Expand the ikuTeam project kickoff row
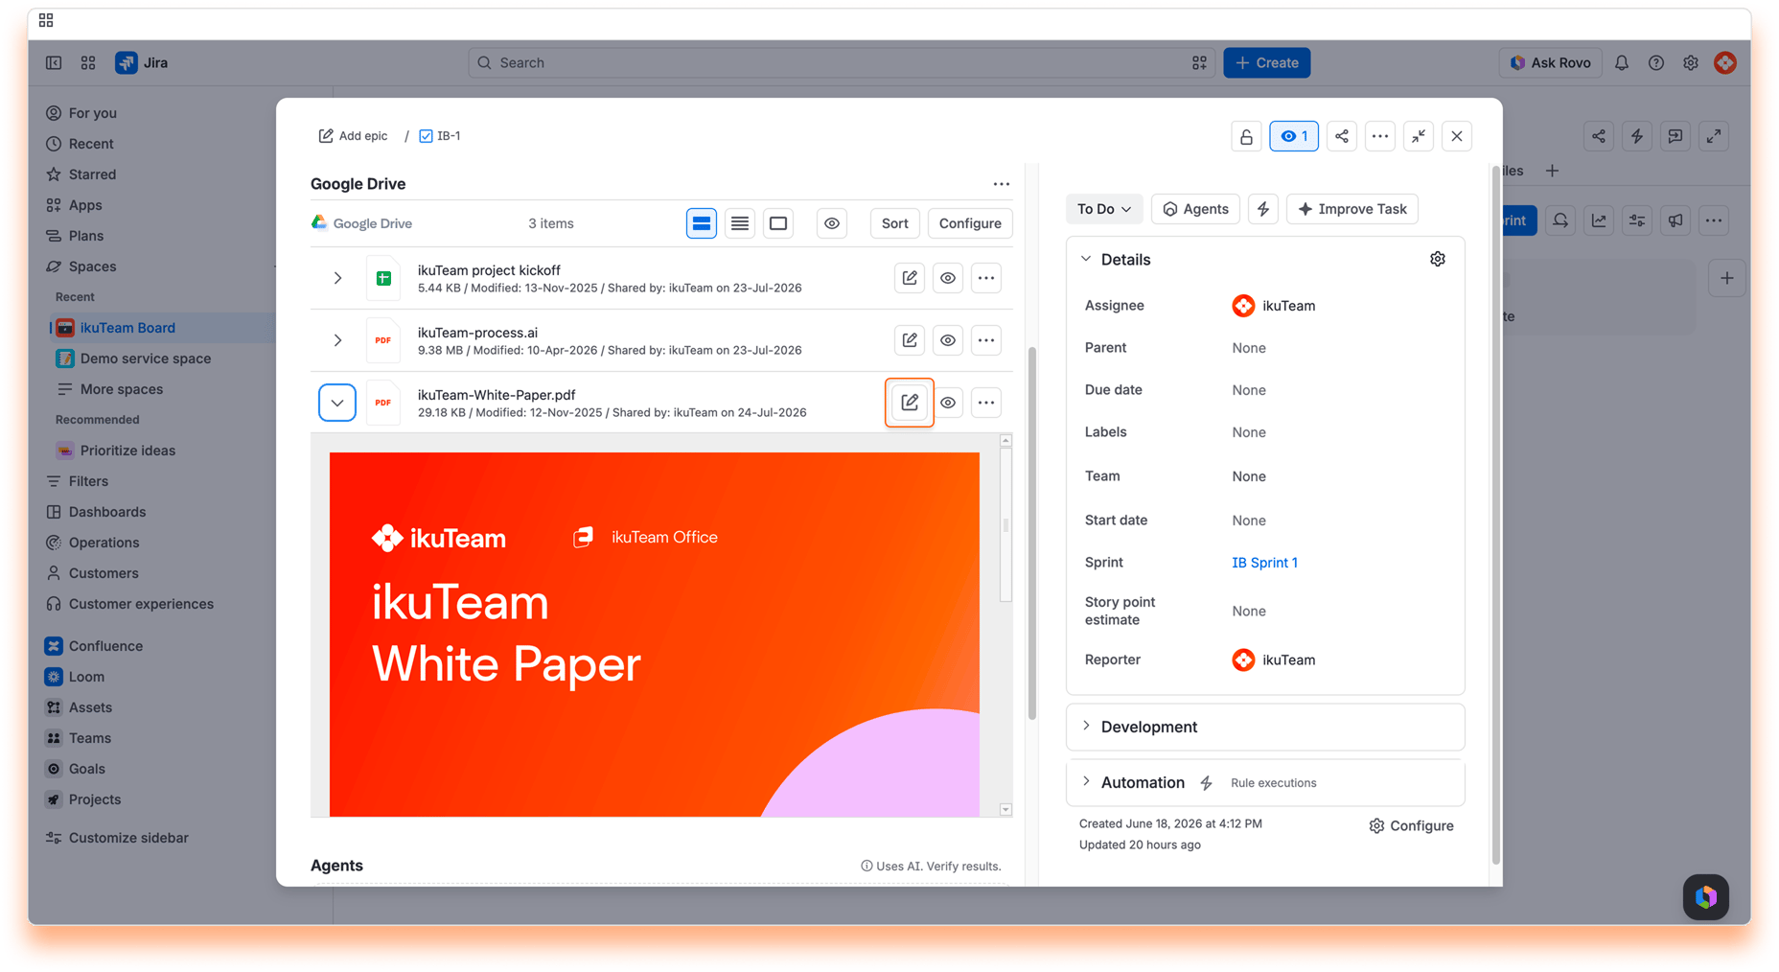The image size is (1779, 972). pyautogui.click(x=337, y=278)
